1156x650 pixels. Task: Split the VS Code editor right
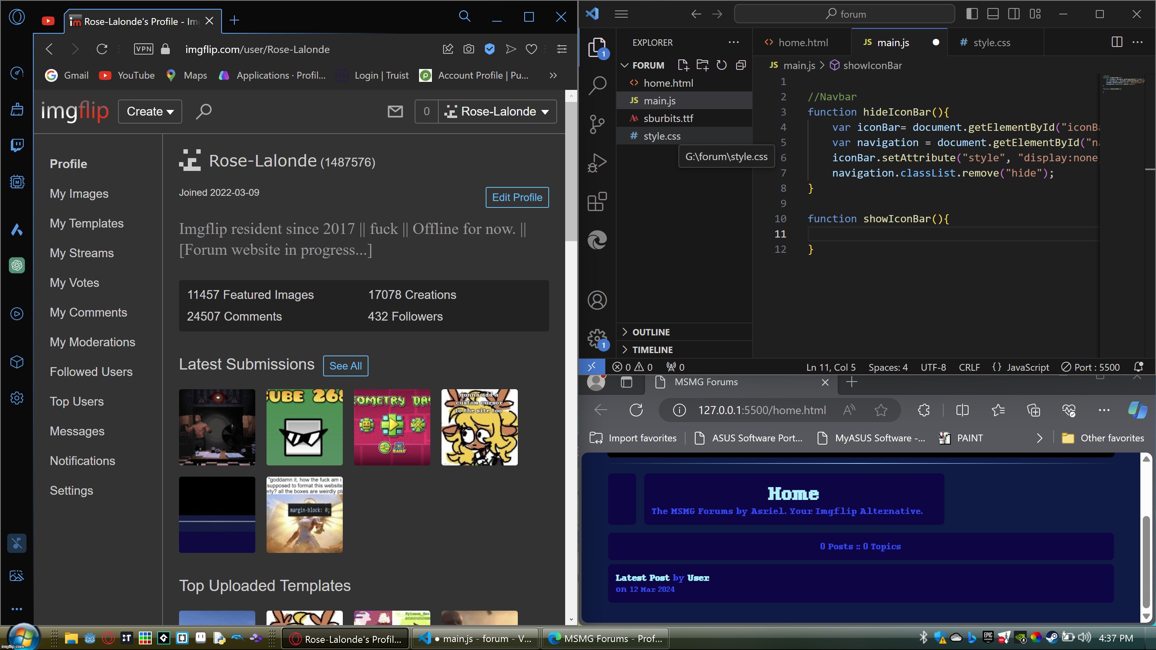[x=1117, y=42]
